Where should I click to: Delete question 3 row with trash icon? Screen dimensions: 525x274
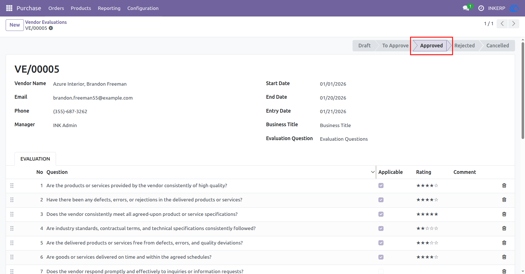point(504,214)
